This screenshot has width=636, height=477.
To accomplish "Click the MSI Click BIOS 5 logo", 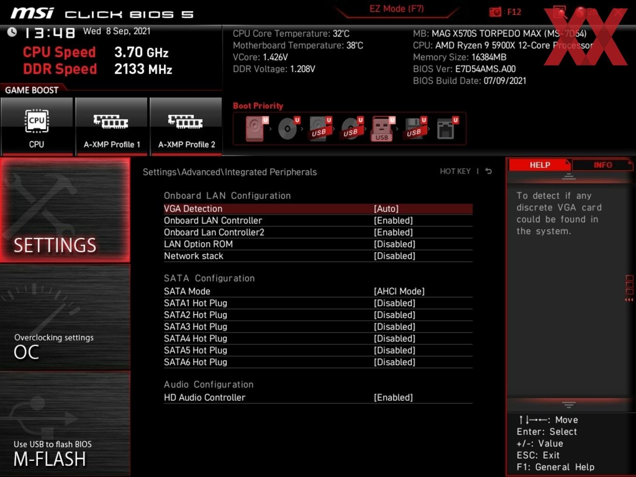I will pyautogui.click(x=102, y=13).
